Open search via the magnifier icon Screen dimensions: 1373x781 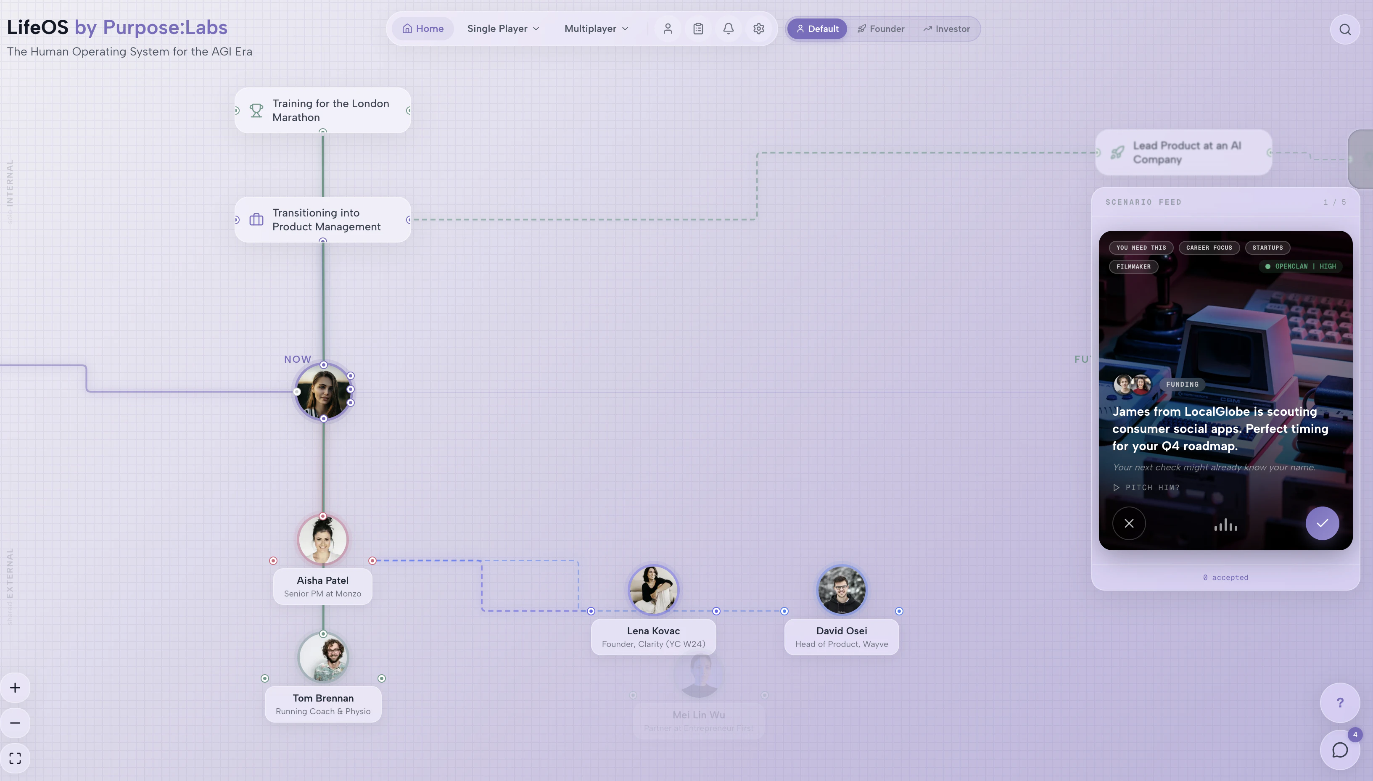(x=1345, y=29)
